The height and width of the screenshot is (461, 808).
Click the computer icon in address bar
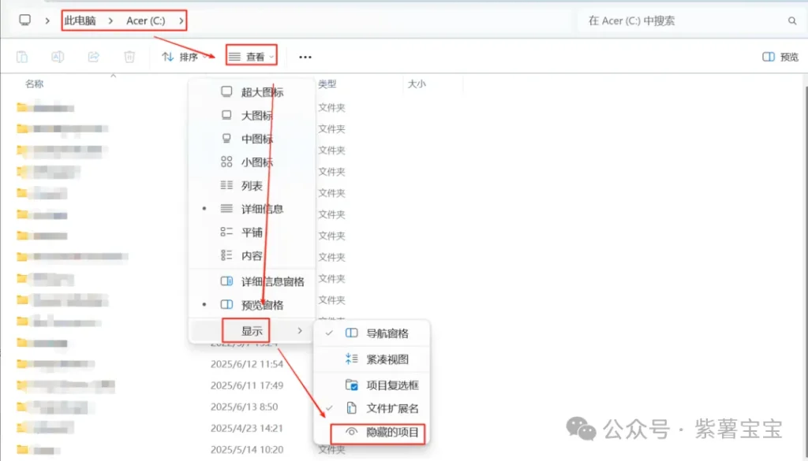tap(25, 20)
